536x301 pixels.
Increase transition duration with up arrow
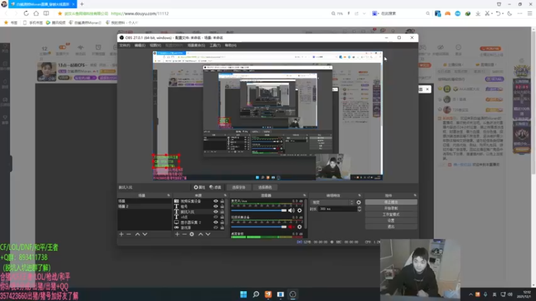pyautogui.click(x=359, y=207)
